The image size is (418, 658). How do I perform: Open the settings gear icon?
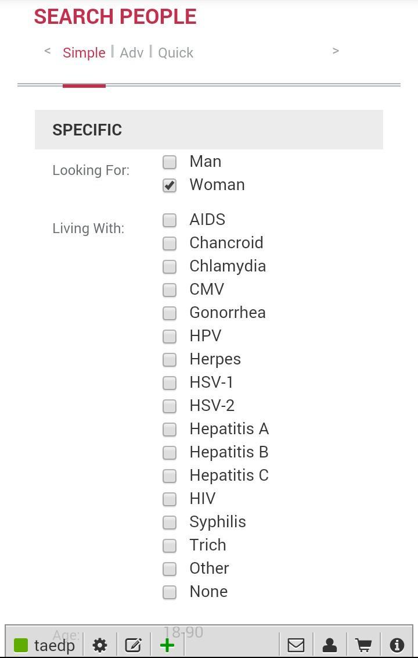pos(100,645)
